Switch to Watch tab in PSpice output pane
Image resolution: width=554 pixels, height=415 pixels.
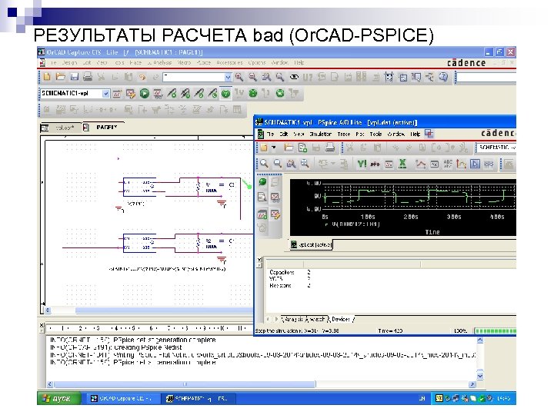[x=317, y=320]
